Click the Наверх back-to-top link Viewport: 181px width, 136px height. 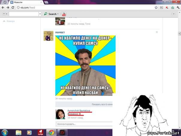pyautogui.click(x=9, y=21)
